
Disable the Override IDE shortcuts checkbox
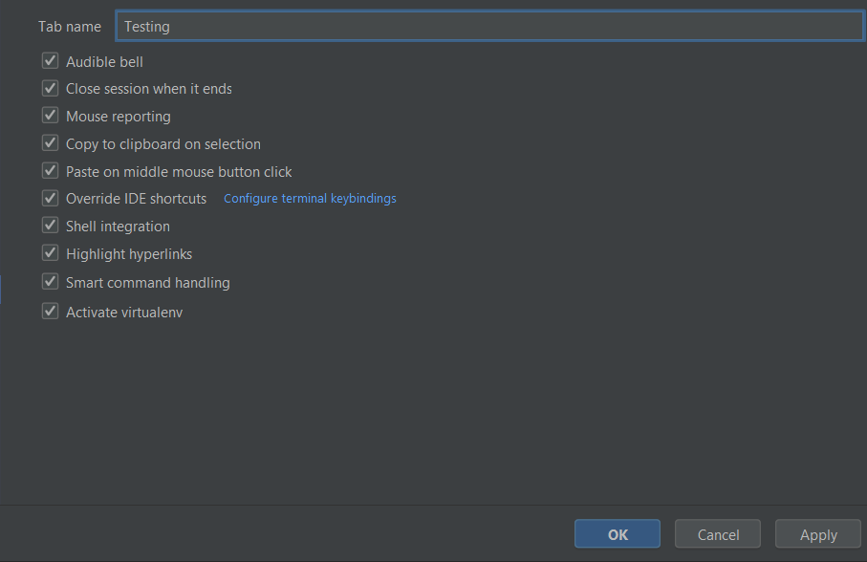tap(51, 199)
